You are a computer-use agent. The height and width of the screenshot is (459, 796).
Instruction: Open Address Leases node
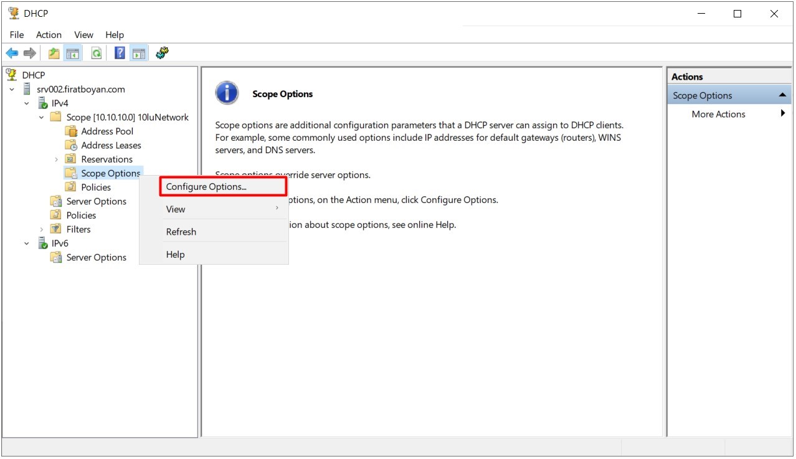(111, 145)
